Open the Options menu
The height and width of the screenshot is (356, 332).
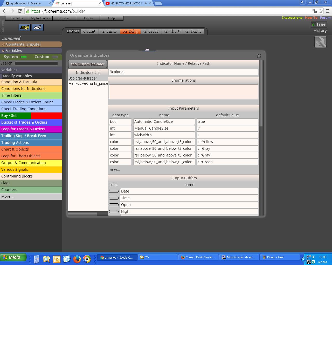(88, 18)
